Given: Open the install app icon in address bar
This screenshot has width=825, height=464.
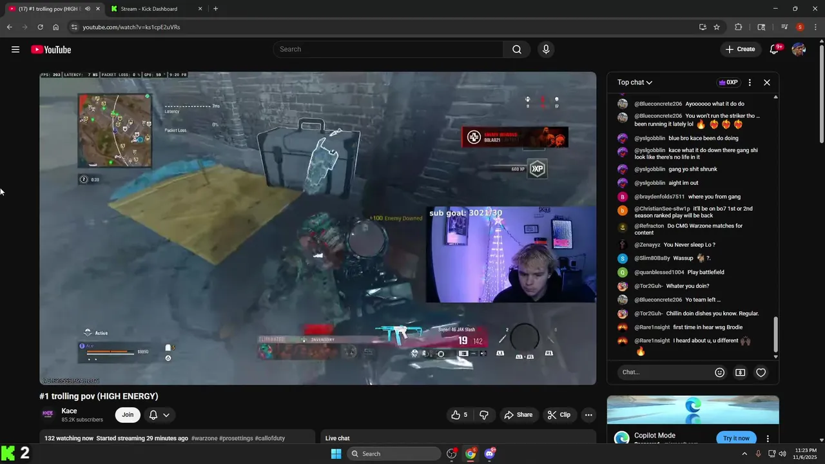Looking at the screenshot, I should [703, 27].
